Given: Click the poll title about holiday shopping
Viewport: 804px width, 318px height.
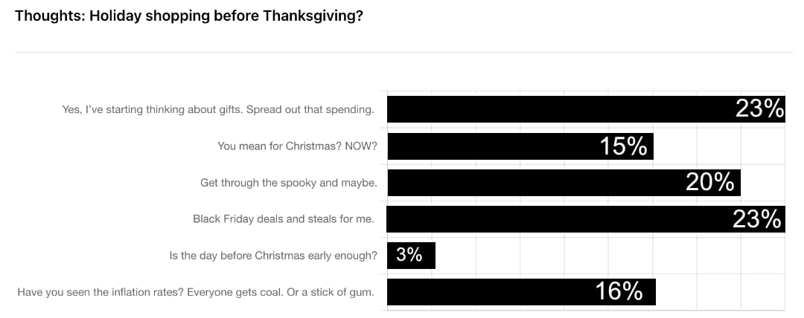Looking at the screenshot, I should click(189, 16).
